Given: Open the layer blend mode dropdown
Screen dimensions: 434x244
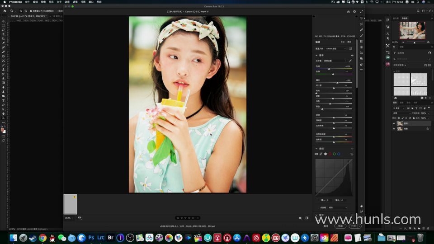Looking at the screenshot, I should pyautogui.click(x=401, y=113).
